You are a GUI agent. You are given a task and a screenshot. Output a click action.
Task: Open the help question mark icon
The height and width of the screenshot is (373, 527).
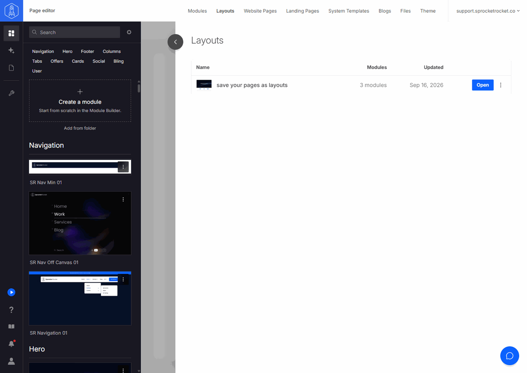click(12, 310)
